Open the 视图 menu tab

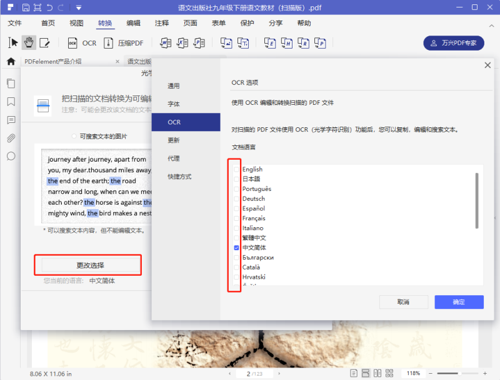(x=76, y=23)
